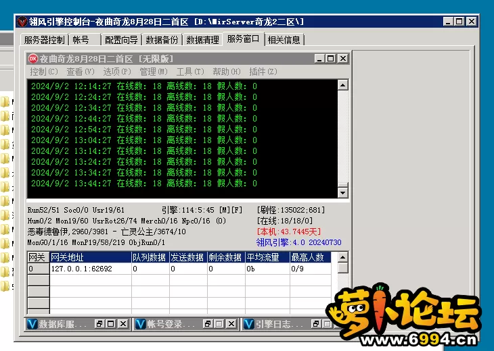This screenshot has height=351, width=494.
Task: Open the 服务器控制 tab
Action: tap(45, 40)
